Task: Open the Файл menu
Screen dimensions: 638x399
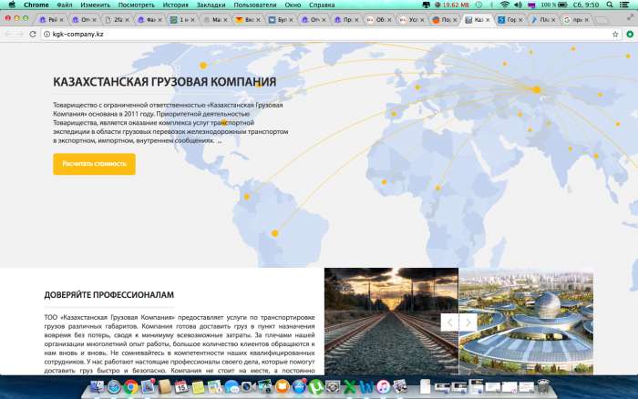Action: point(65,5)
